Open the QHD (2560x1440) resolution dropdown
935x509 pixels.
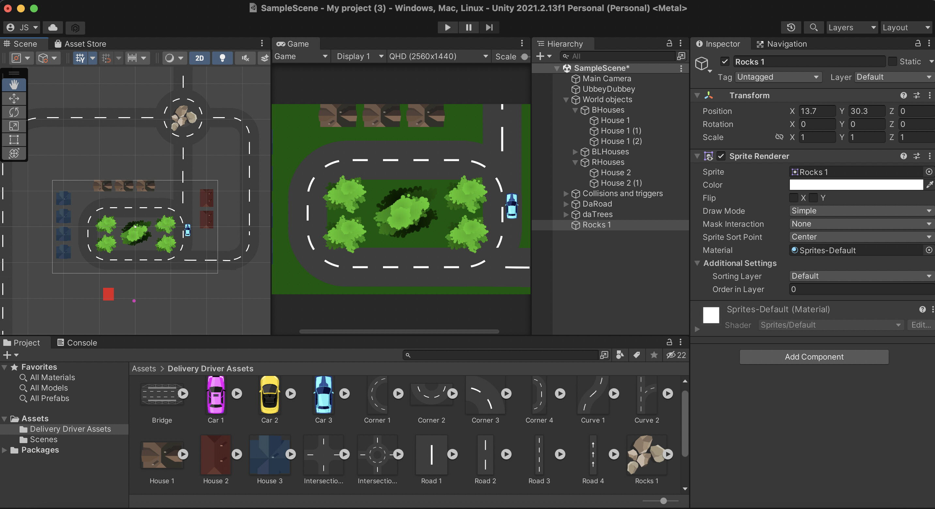[x=438, y=56]
